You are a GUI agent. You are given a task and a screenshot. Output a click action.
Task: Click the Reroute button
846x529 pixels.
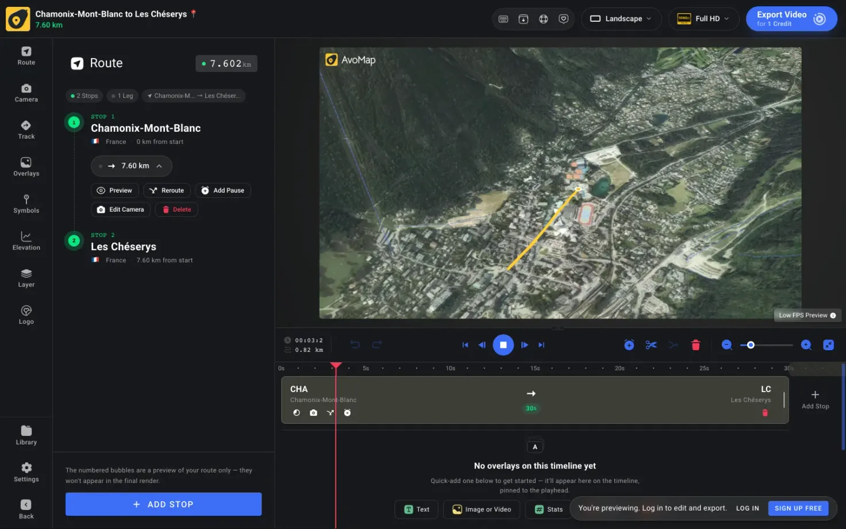click(x=167, y=190)
